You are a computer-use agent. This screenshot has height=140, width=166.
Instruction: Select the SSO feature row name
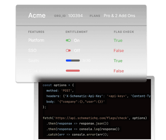(x=32, y=50)
